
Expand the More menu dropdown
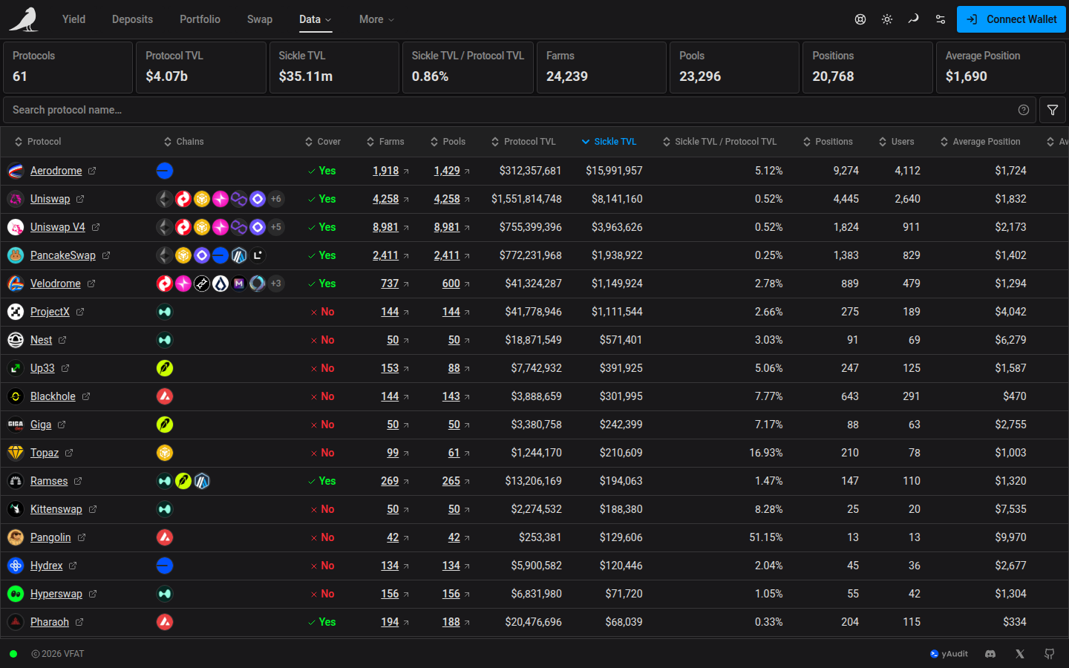[x=376, y=19]
